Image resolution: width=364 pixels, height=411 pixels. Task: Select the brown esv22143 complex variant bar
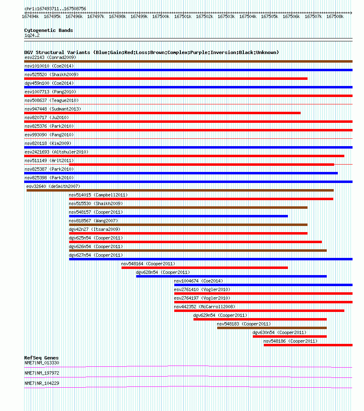click(188, 61)
